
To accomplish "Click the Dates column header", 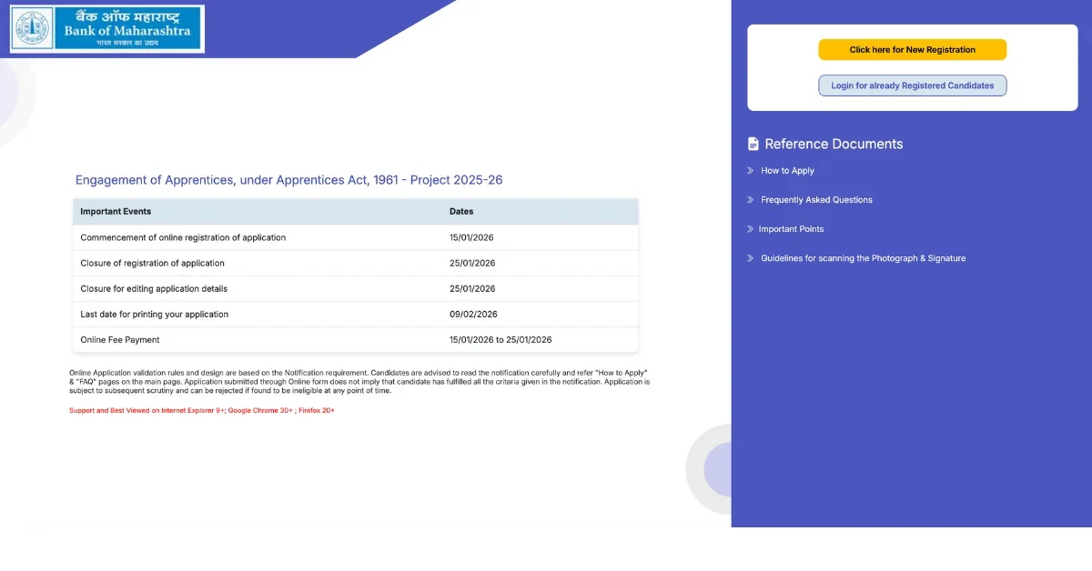I will [461, 212].
